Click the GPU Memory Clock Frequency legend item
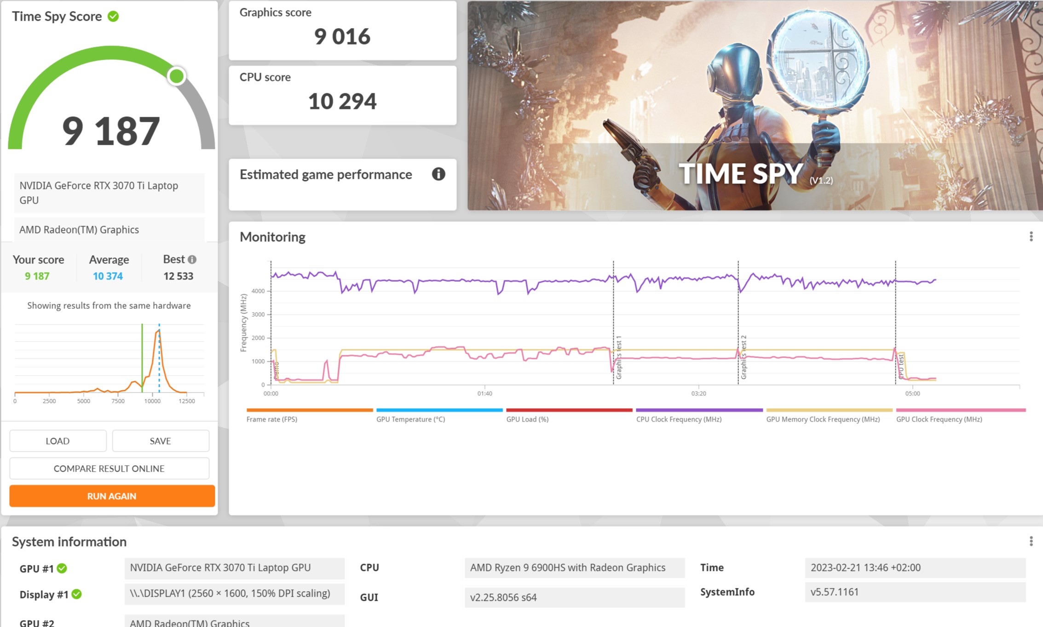Image resolution: width=1043 pixels, height=627 pixels. 830,416
